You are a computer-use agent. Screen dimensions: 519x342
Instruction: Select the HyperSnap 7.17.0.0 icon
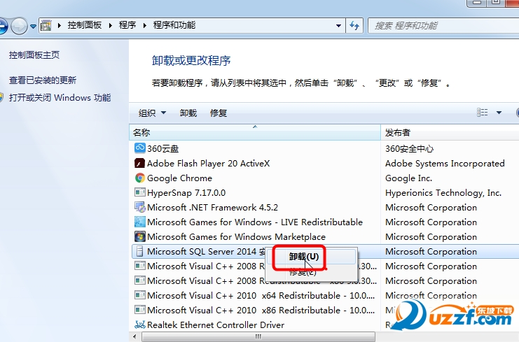[139, 192]
